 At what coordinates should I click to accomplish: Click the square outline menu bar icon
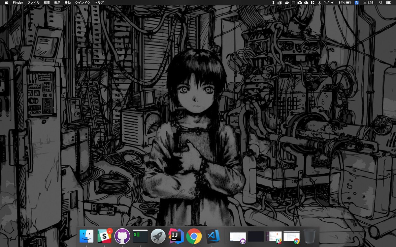[293, 3]
